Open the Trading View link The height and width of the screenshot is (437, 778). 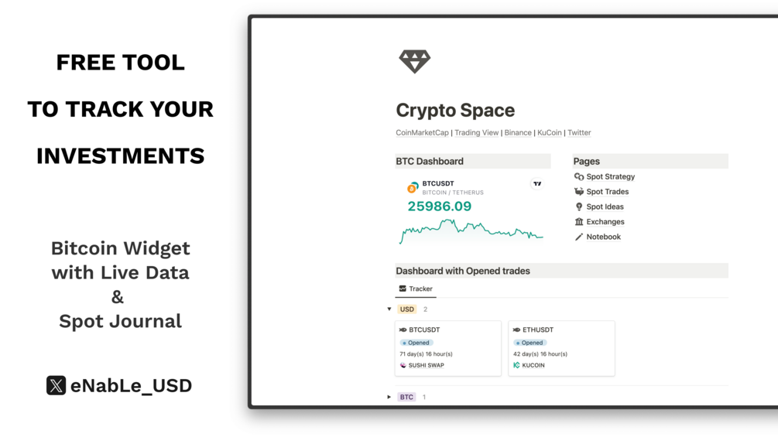coord(476,132)
